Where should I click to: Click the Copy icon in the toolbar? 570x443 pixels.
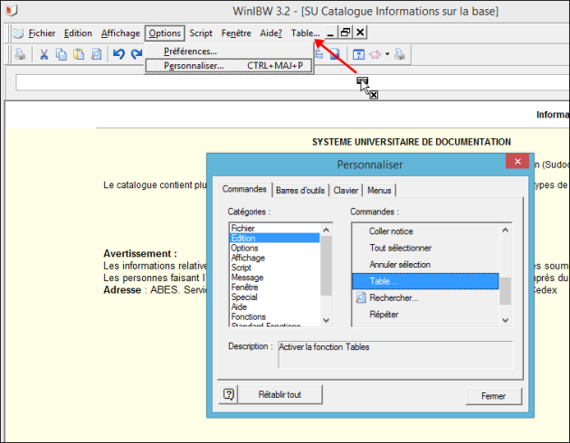pyautogui.click(x=62, y=54)
